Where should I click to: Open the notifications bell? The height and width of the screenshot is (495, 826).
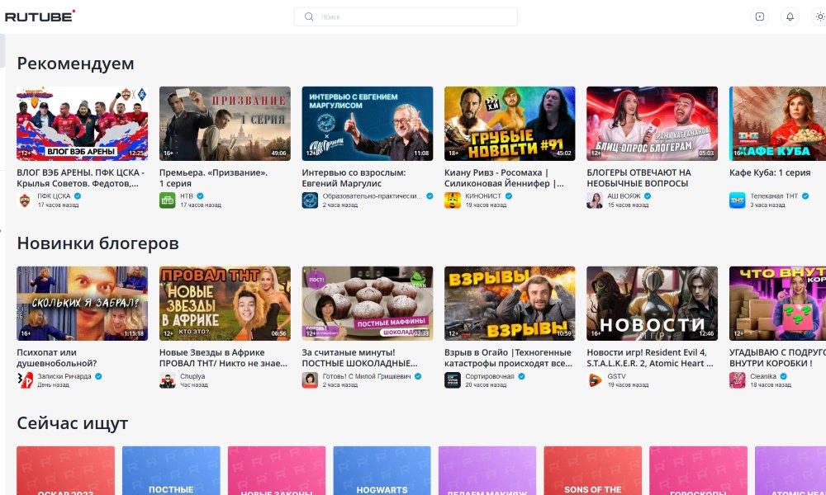tap(790, 16)
